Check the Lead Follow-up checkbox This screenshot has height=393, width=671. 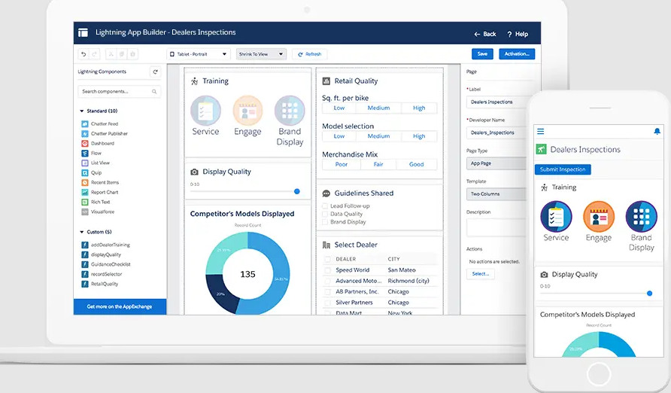tap(325, 206)
